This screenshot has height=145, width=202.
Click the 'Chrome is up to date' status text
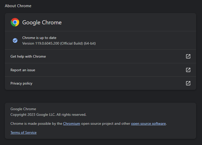click(39, 38)
